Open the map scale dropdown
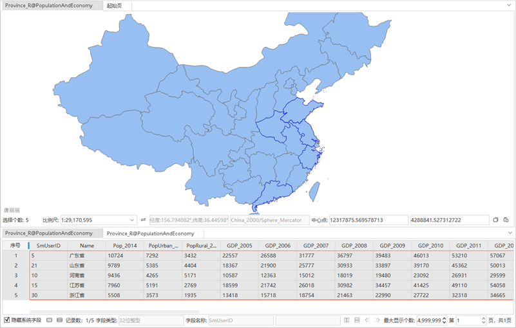516x328 pixels. coord(132,220)
